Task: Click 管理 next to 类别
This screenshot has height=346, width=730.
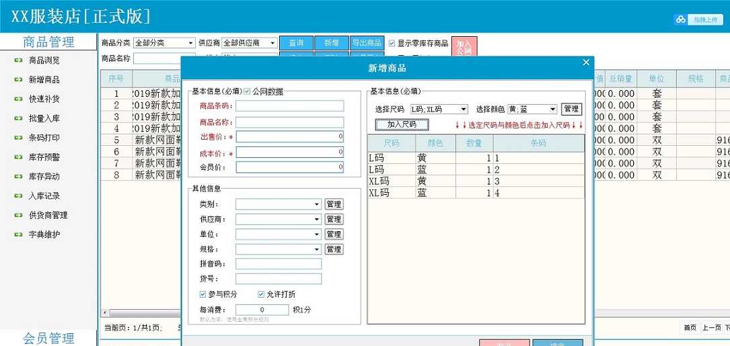Action: tap(334, 205)
